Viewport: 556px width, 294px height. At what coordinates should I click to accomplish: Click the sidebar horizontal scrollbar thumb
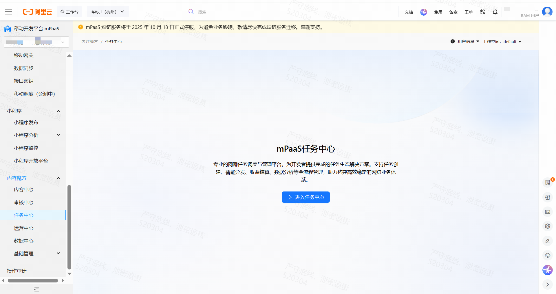(33, 280)
